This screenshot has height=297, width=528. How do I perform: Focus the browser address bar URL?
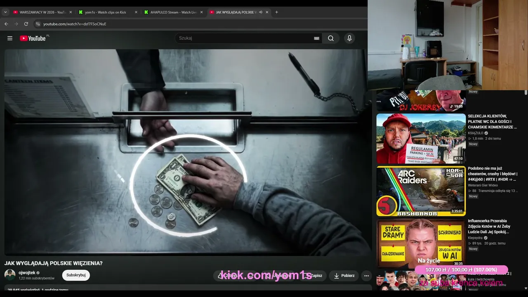click(x=75, y=24)
